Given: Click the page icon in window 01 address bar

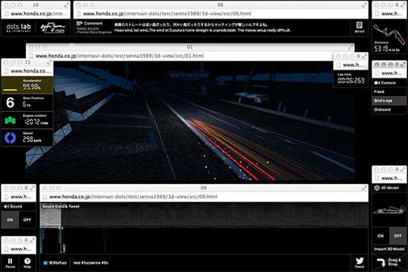Looking at the screenshot, I should (31, 56).
